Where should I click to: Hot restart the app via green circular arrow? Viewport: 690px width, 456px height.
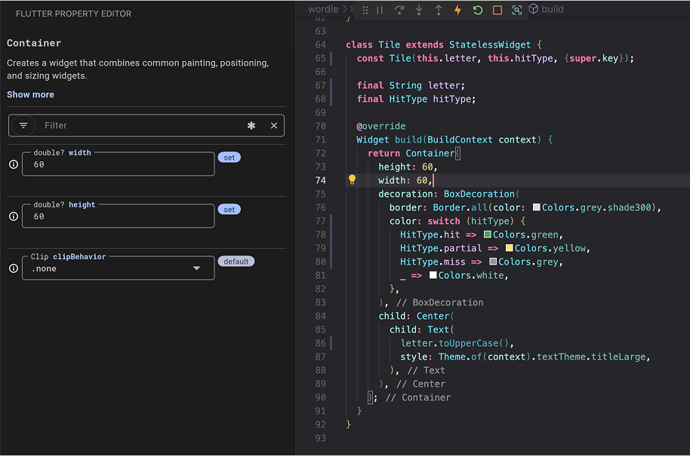[478, 9]
